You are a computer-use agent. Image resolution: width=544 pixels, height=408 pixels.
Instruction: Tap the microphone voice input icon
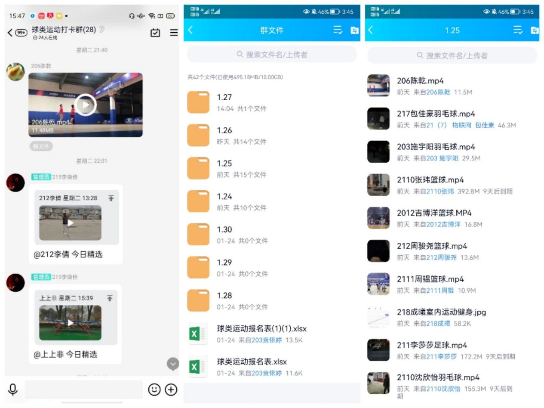tap(13, 389)
